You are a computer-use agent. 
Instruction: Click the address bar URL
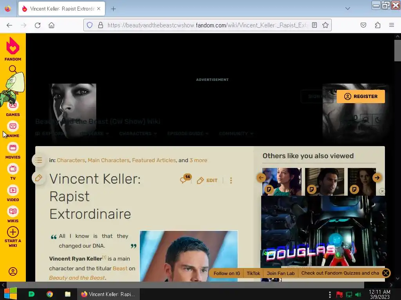pyautogui.click(x=207, y=25)
